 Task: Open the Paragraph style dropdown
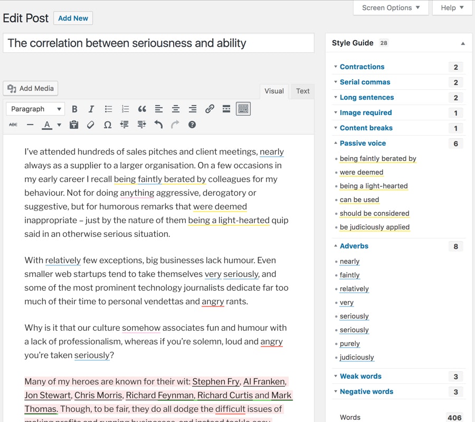pos(35,109)
